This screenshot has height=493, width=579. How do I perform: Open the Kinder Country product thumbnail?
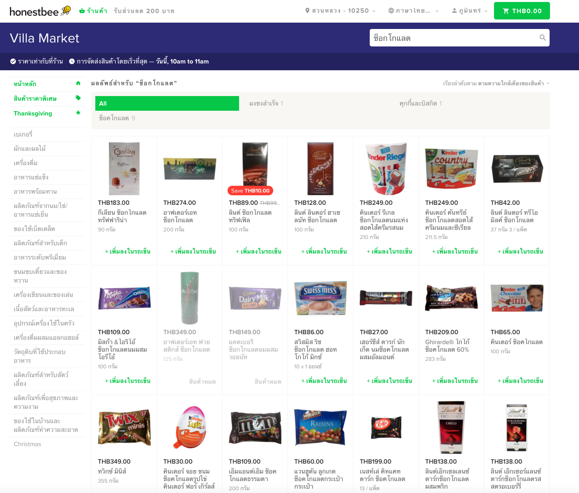451,168
